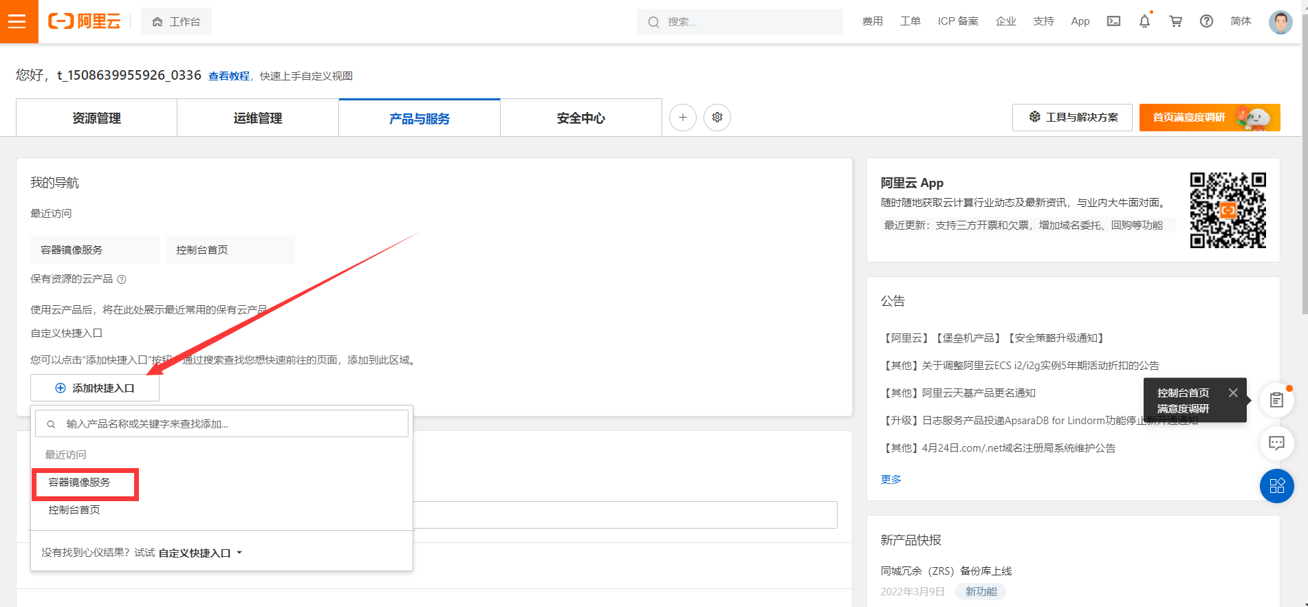Switch to the 资源管理 tab

[96, 118]
